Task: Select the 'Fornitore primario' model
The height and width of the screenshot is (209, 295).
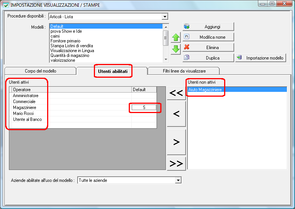Action: click(x=106, y=41)
